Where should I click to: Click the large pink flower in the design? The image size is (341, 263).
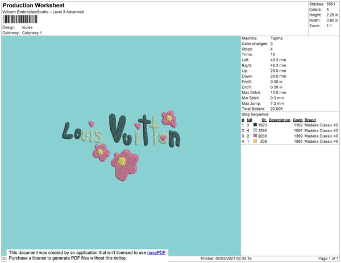125,165
